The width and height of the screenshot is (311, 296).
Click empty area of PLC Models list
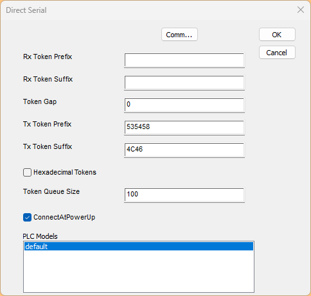(139, 272)
